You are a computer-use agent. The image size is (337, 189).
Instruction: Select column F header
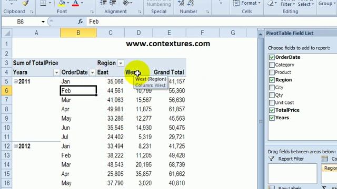tap(202, 33)
